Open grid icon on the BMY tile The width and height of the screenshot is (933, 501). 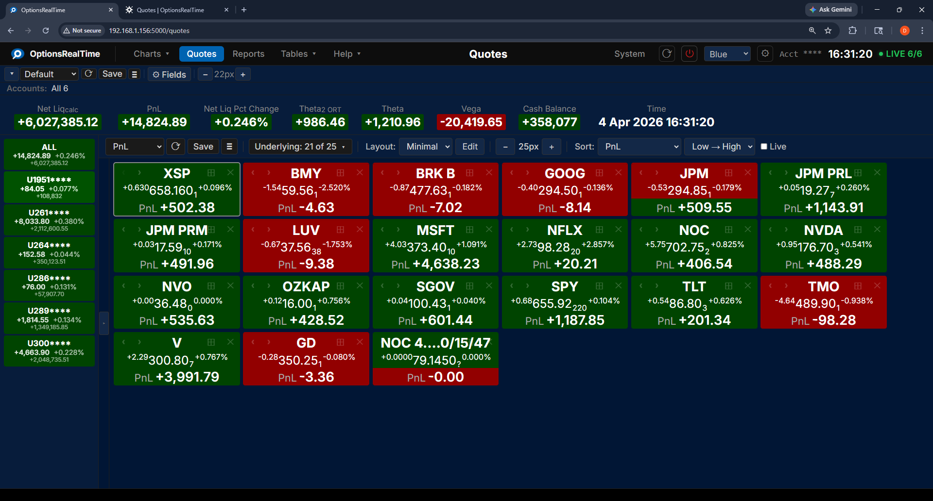340,173
